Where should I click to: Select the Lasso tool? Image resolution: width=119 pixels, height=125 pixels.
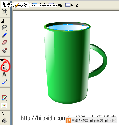tap(4, 27)
